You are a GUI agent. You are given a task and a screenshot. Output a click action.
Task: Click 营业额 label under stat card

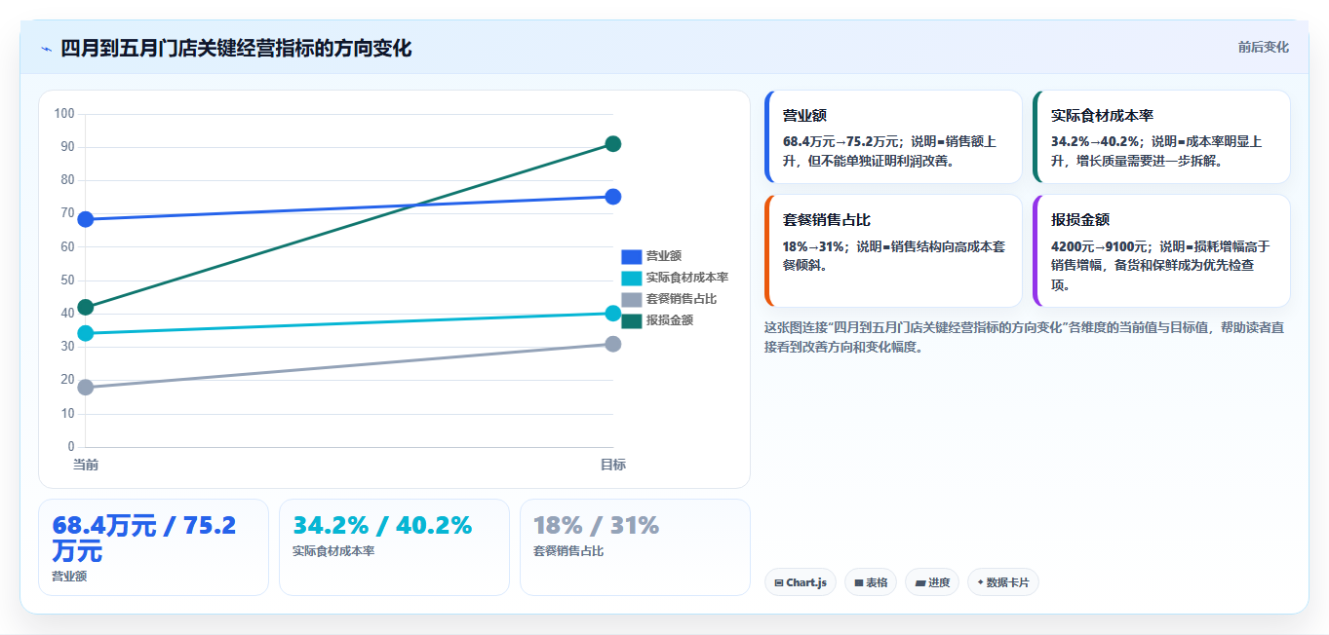69,577
